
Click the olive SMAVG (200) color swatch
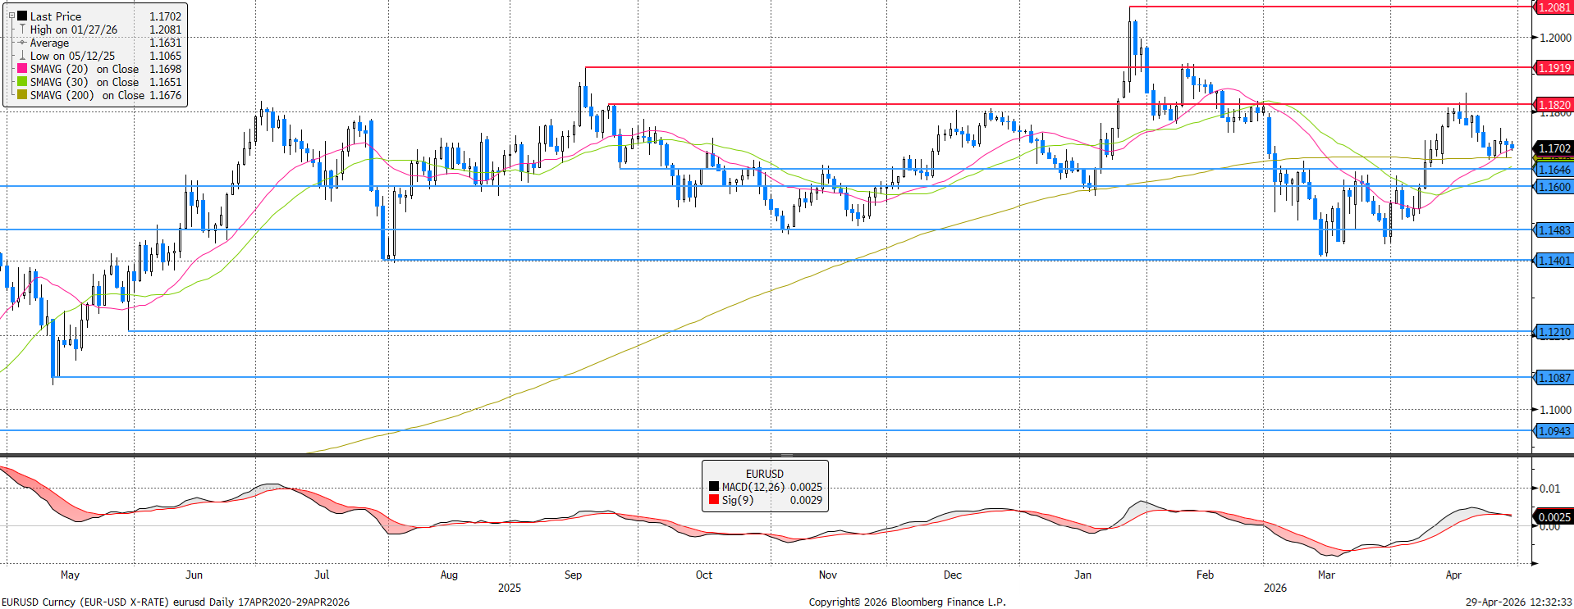point(22,95)
